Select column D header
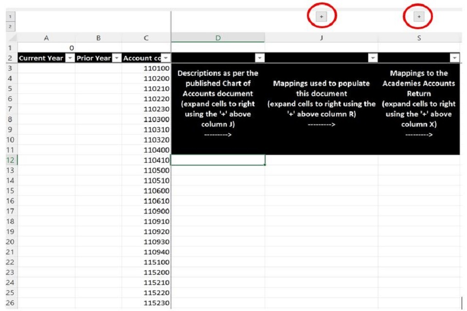 (x=217, y=38)
